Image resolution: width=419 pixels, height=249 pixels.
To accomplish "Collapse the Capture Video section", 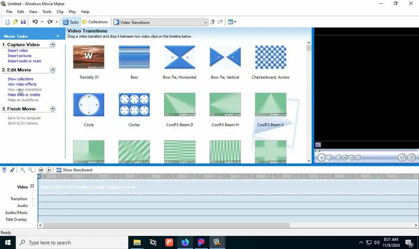I will pos(52,45).
